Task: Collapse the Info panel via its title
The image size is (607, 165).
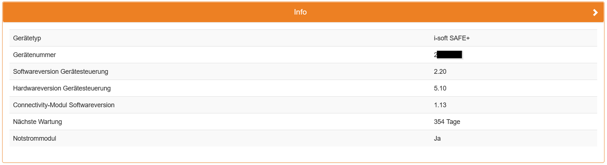Action: (x=300, y=12)
